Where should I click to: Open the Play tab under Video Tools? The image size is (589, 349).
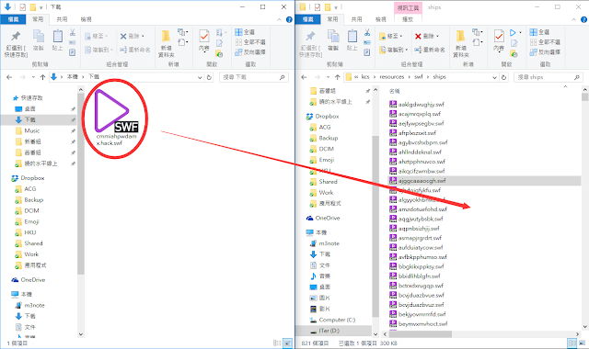coord(408,19)
